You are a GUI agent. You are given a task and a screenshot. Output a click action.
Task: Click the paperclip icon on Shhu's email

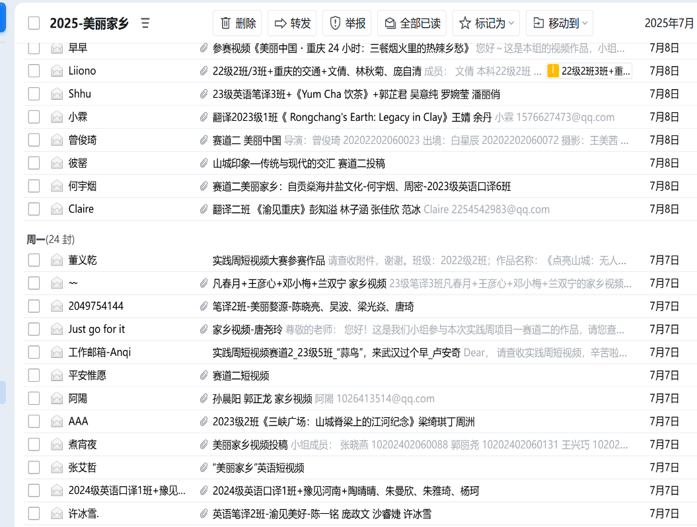coord(203,94)
